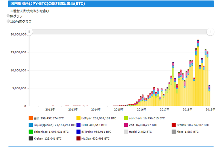
Task: Toggle the Mt.Gox dark red legend swatch
Action: (x=78, y=139)
